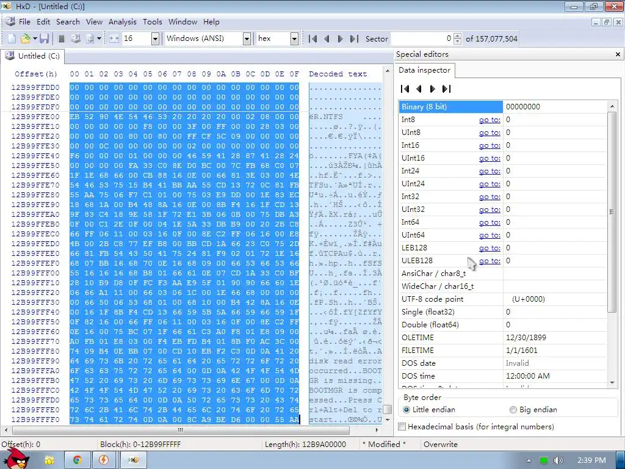Viewport: 625px width, 469px height.
Task: Click offset row 12B99FFE00 in hex view
Action: point(35,117)
